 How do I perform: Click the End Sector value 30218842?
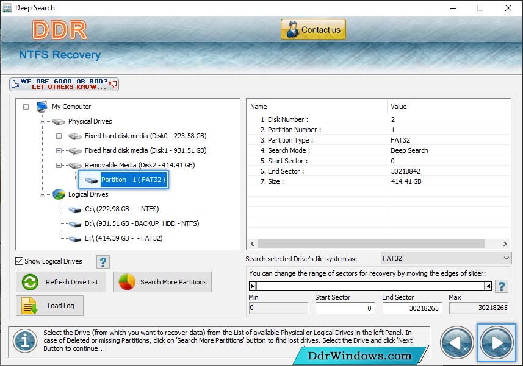406,171
